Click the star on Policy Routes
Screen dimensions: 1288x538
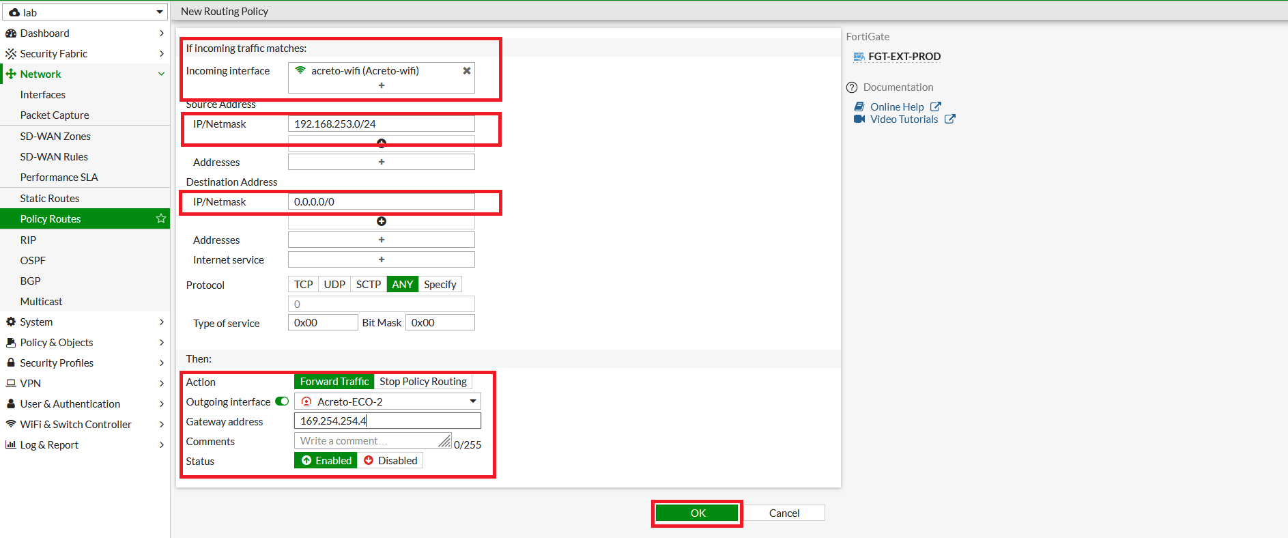pyautogui.click(x=161, y=219)
